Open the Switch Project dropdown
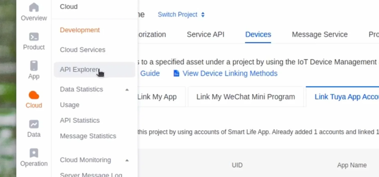This screenshot has height=177, width=379. [x=181, y=15]
